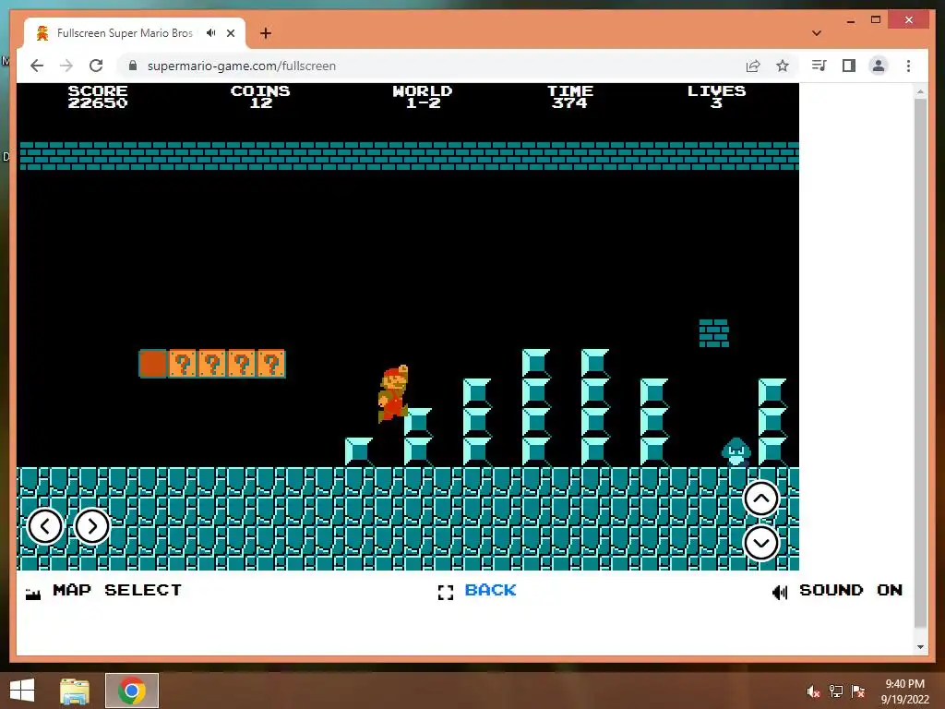Share this page using the share icon
Viewport: 945px width, 709px height.
(x=753, y=66)
